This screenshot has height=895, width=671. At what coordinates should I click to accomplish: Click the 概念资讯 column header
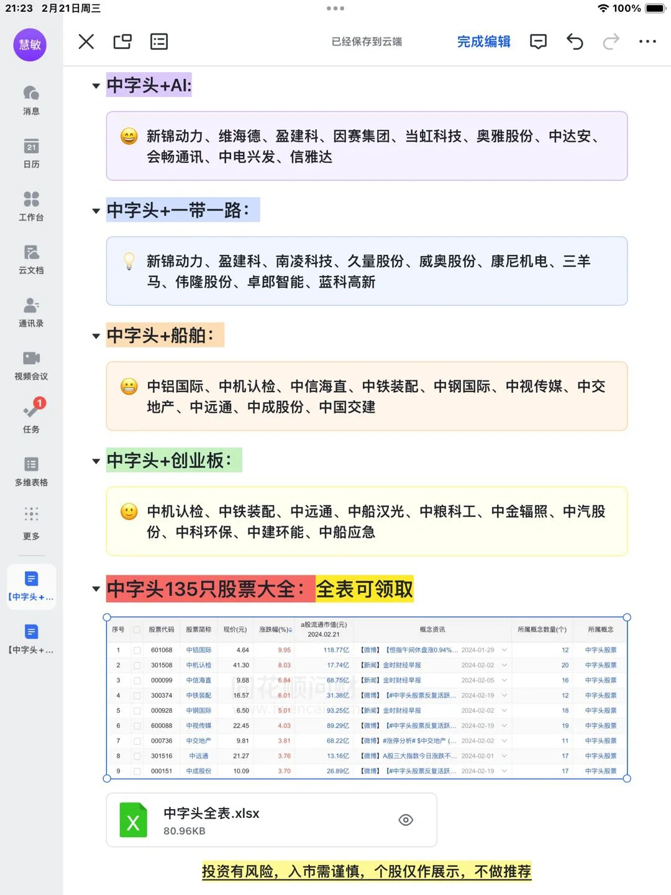(432, 630)
